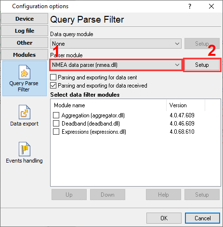The height and width of the screenshot is (227, 223).
Task: Click the Data export sidebar label
Action: (25, 124)
